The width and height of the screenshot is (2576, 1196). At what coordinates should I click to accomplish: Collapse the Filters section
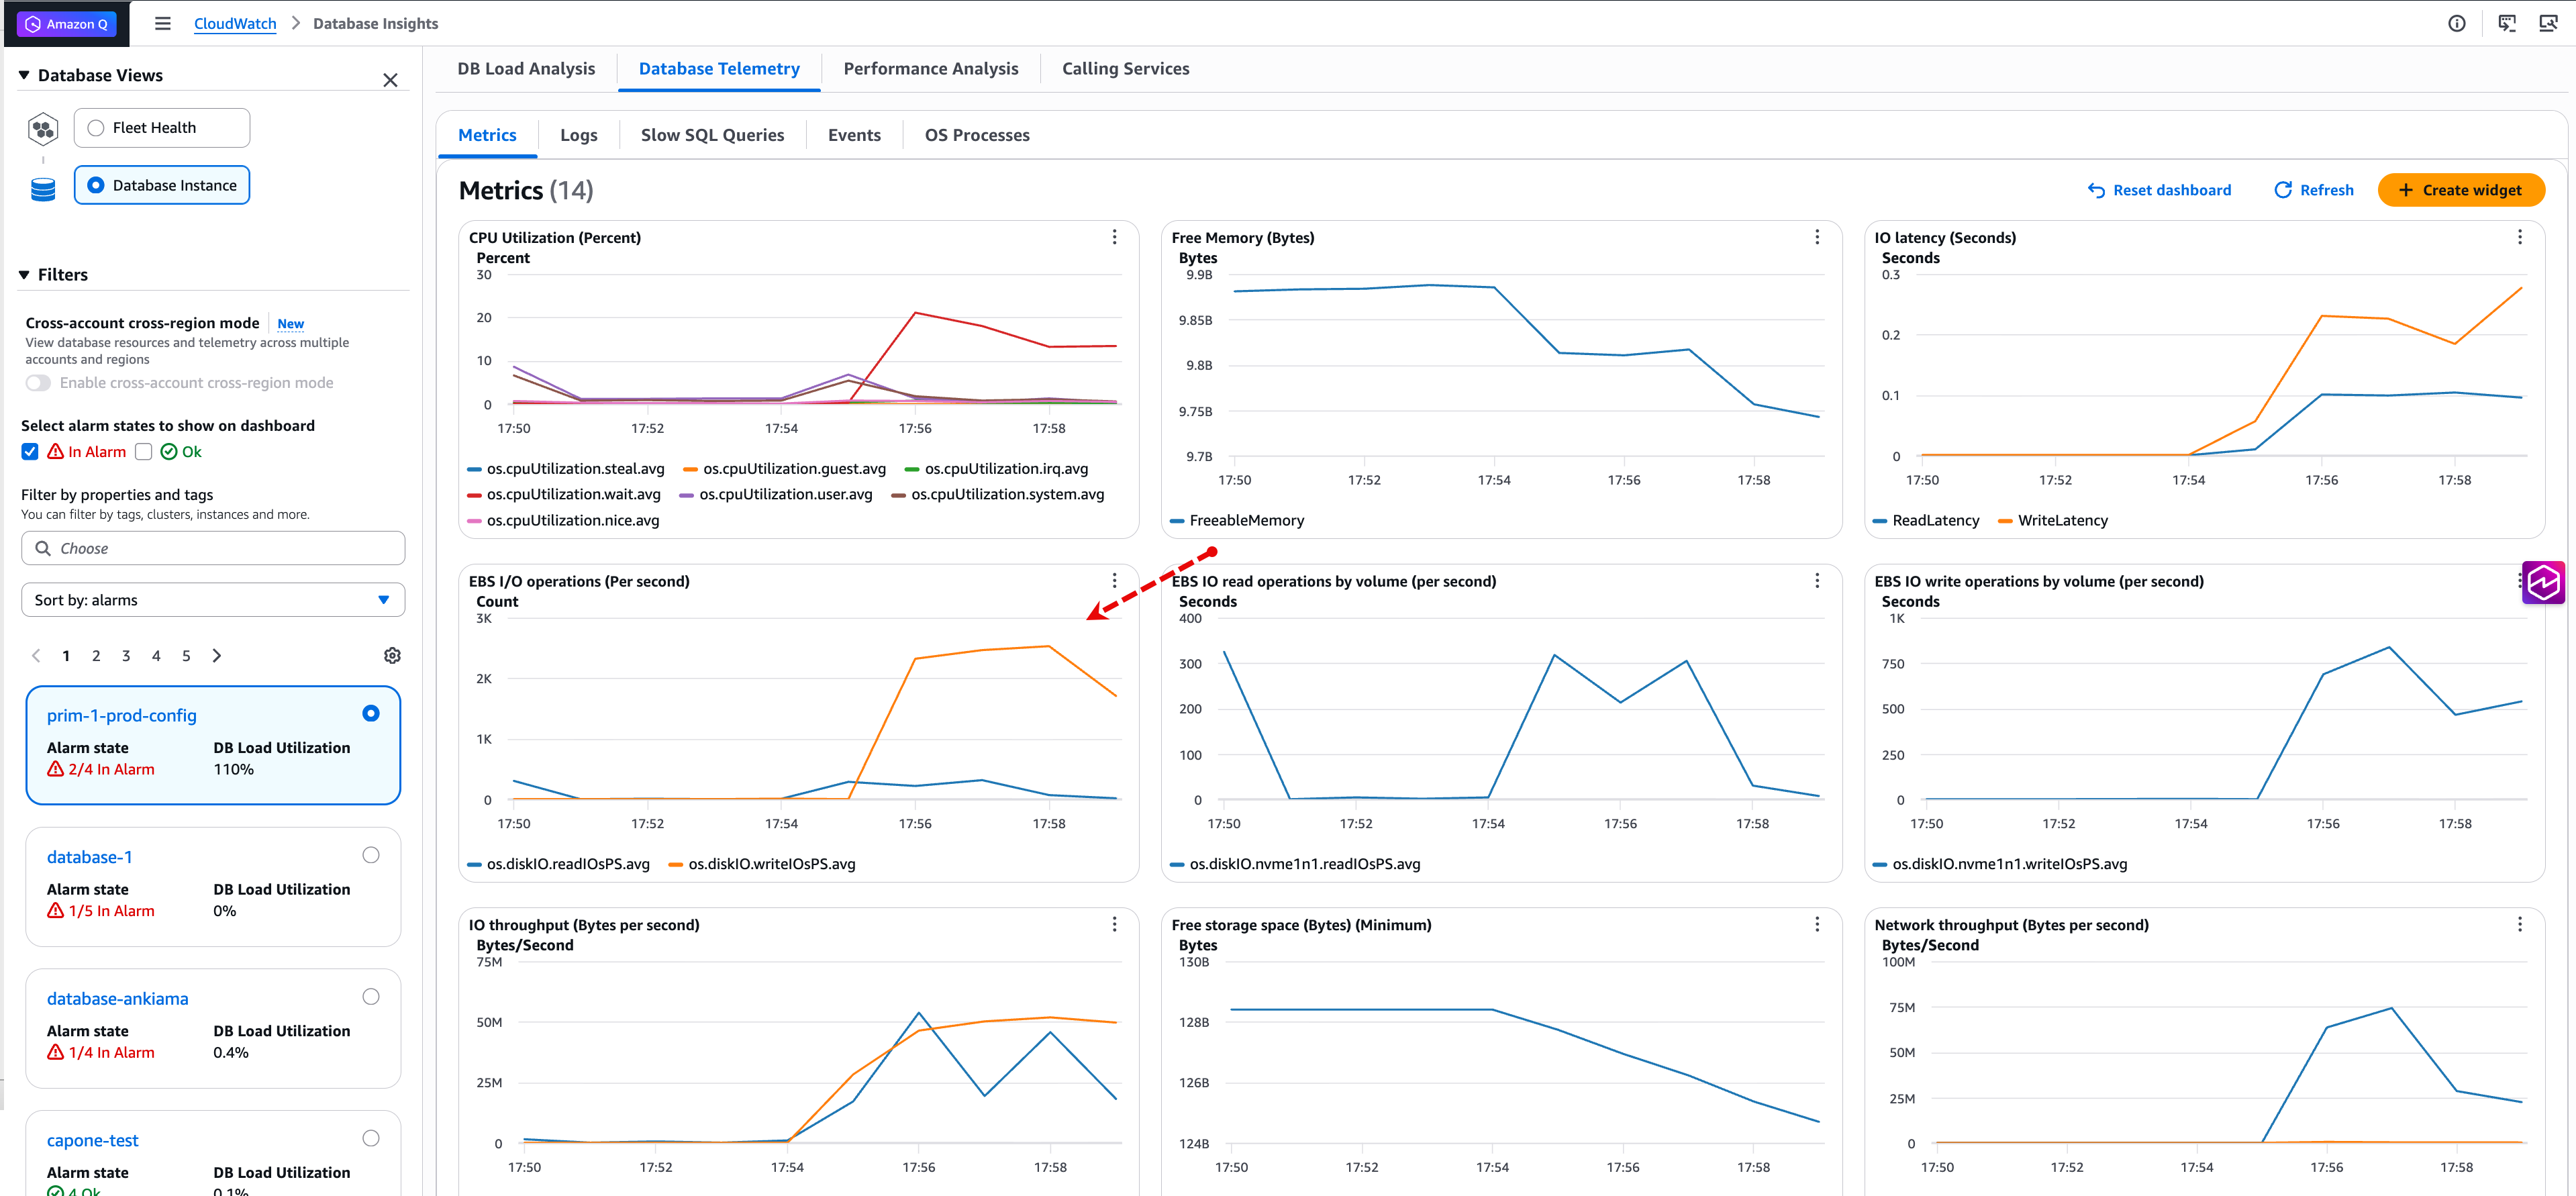[x=24, y=275]
